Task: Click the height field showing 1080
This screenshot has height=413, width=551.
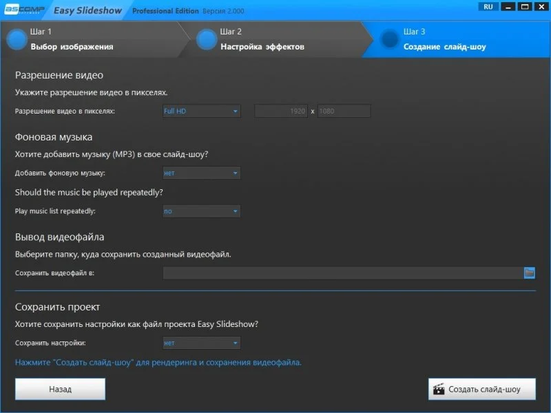Action: pos(344,112)
